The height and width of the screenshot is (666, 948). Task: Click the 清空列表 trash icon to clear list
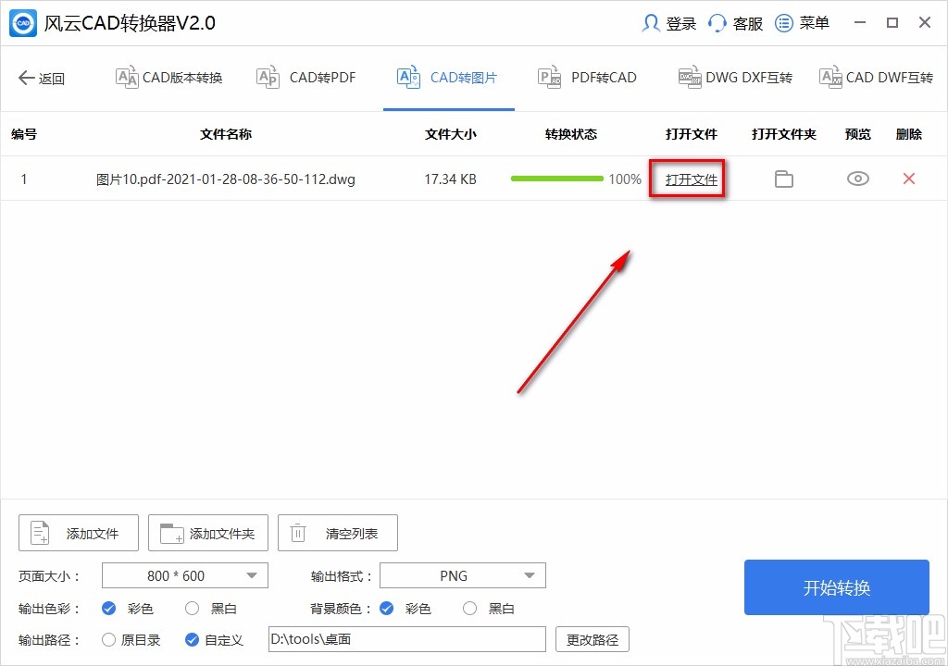(x=297, y=533)
